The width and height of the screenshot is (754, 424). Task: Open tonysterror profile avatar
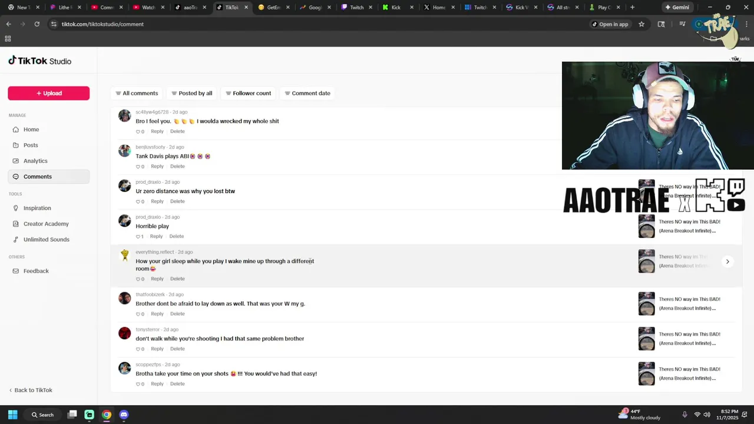coord(124,333)
